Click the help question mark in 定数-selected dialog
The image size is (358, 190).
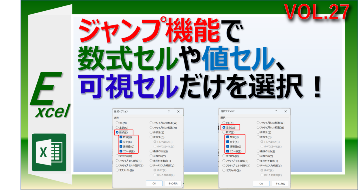(276, 111)
